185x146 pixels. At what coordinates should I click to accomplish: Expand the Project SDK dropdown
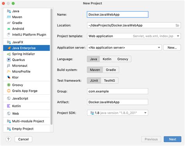pos(117,113)
